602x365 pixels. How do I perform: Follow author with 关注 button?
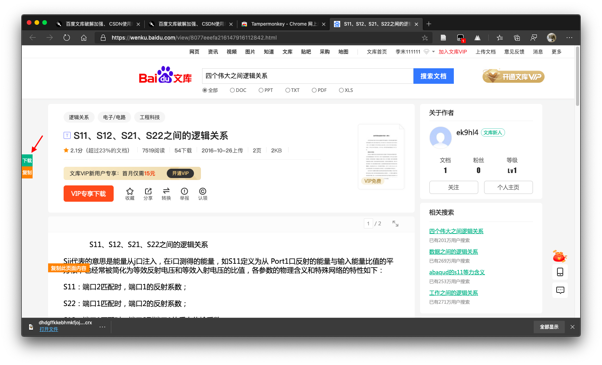click(x=454, y=187)
